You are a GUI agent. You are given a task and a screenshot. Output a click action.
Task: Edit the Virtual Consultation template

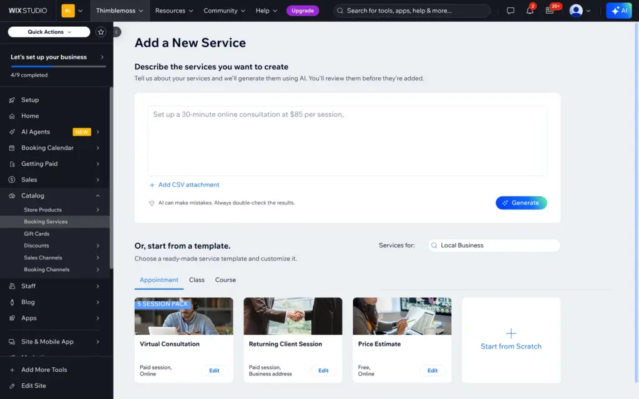tap(215, 370)
